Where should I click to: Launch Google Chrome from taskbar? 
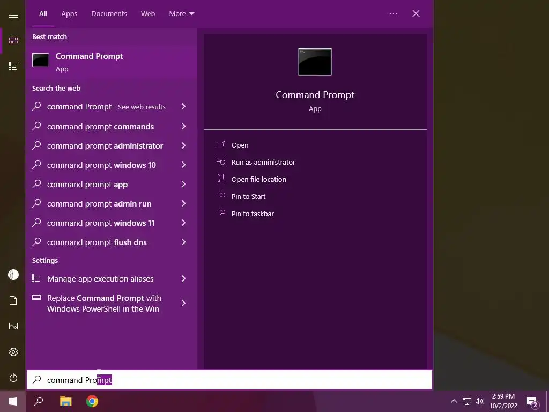tap(92, 401)
